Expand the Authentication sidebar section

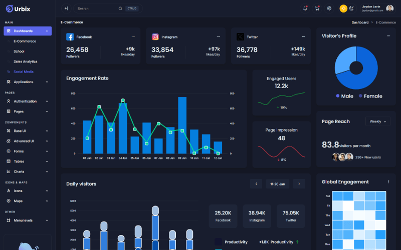click(28, 101)
